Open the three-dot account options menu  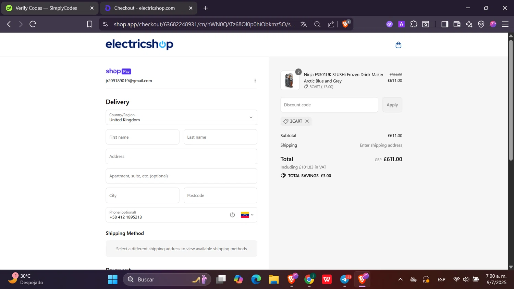pyautogui.click(x=255, y=81)
